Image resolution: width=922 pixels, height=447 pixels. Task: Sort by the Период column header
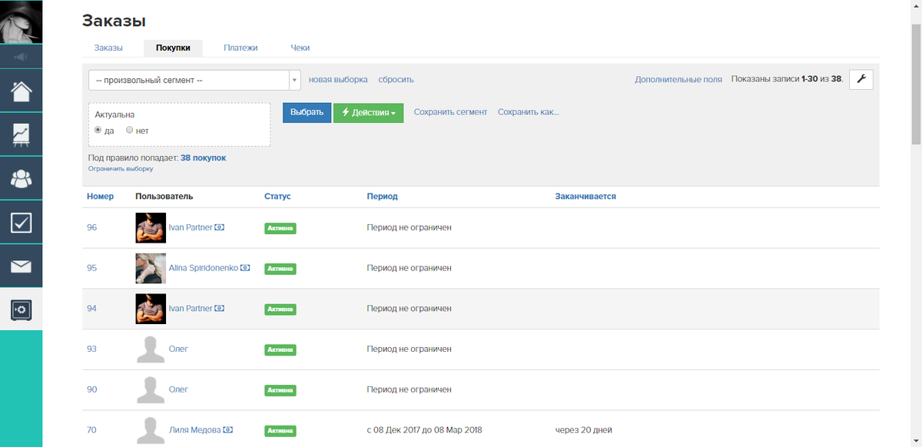pos(383,197)
